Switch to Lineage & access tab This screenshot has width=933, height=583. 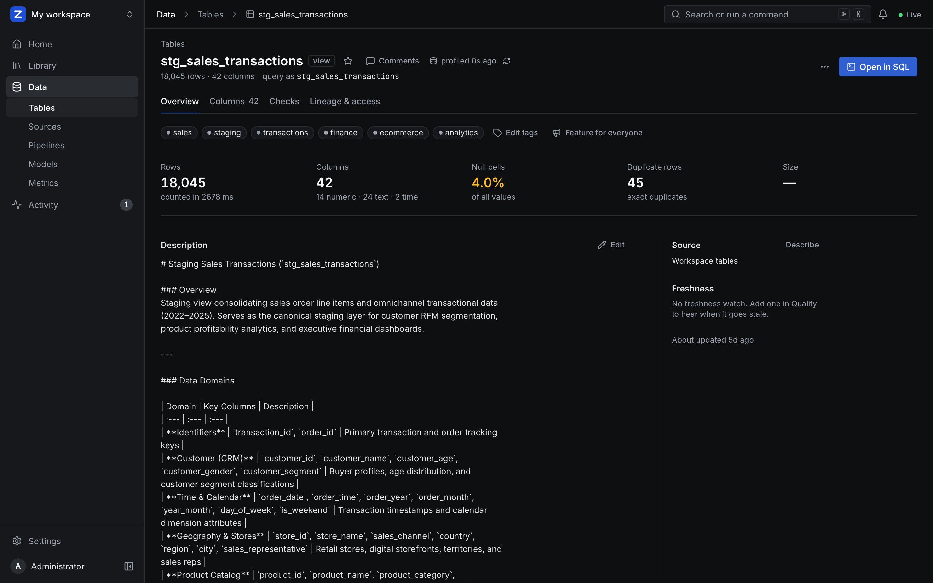click(x=345, y=101)
